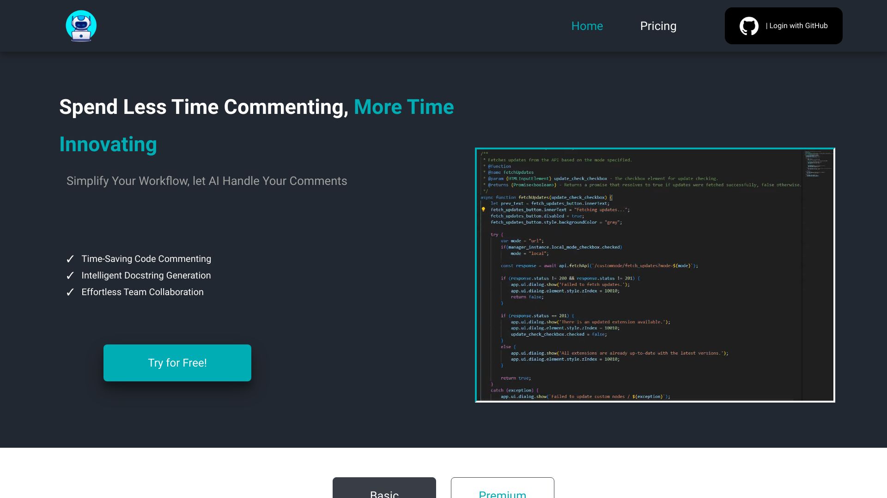The image size is (887, 498).
Task: Login with GitHub
Action: [784, 26]
